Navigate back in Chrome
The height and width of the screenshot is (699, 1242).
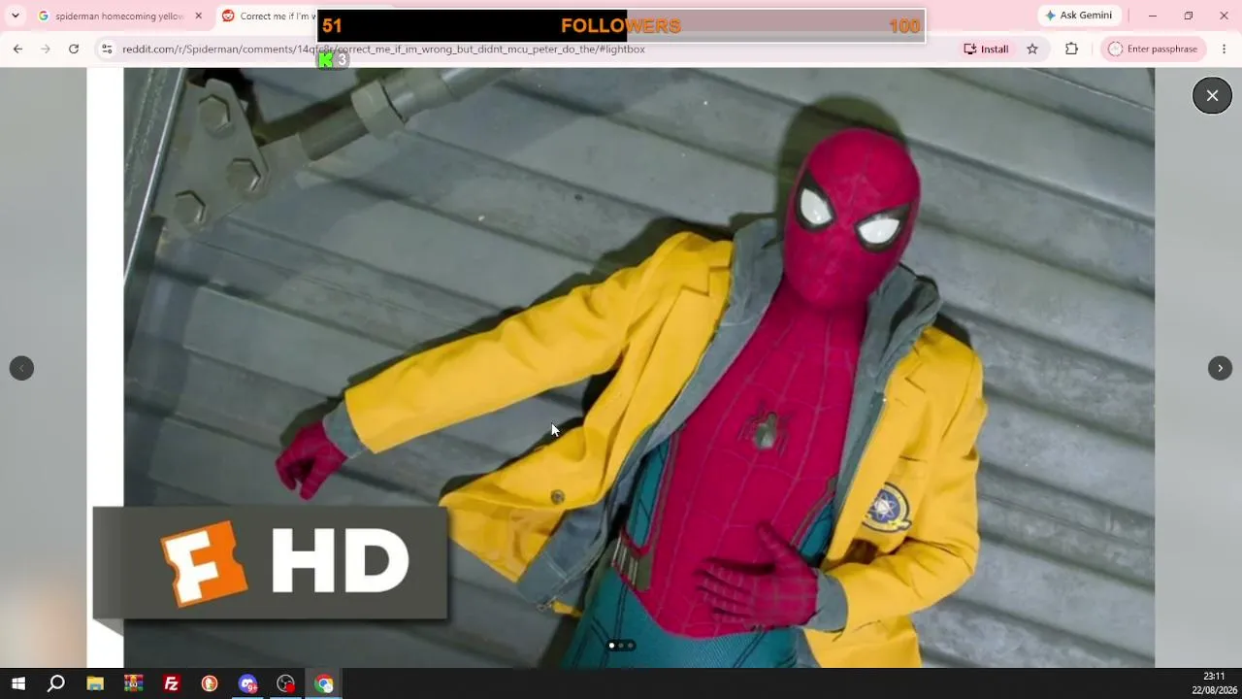point(17,49)
